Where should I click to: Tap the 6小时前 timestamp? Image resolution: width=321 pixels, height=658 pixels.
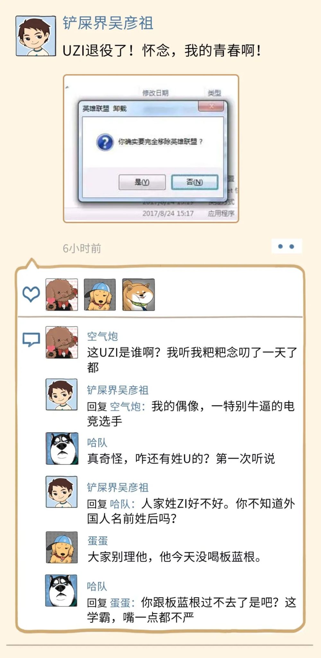click(82, 248)
